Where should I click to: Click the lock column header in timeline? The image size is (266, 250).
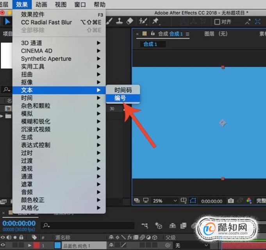(x=21, y=237)
